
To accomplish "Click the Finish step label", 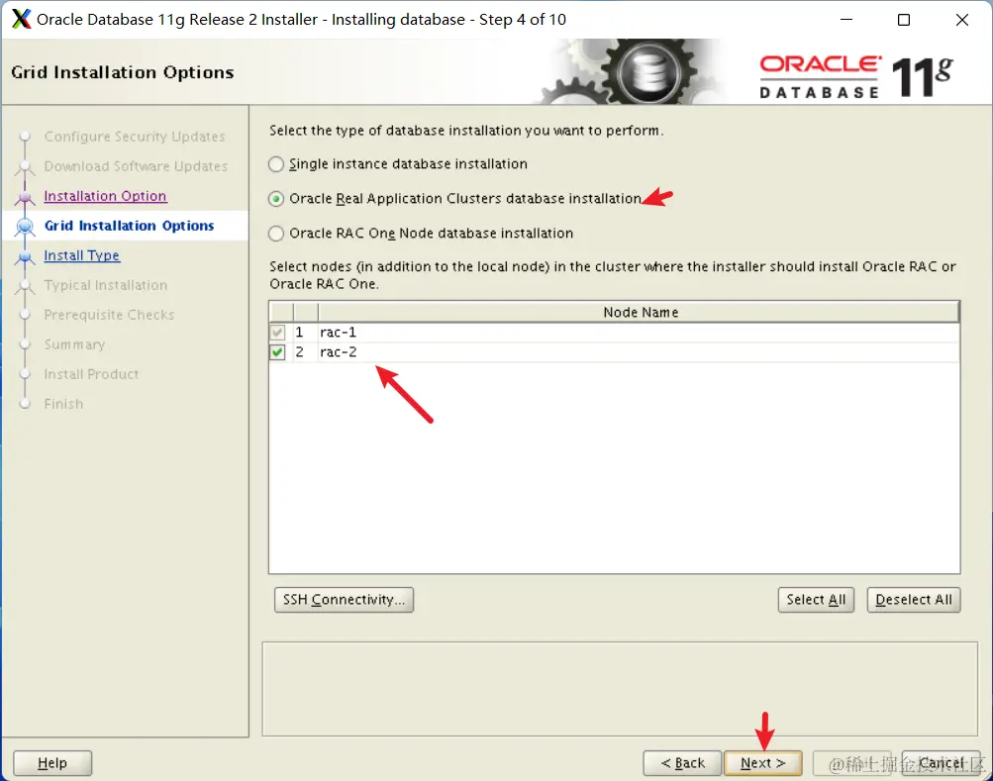I will point(63,405).
